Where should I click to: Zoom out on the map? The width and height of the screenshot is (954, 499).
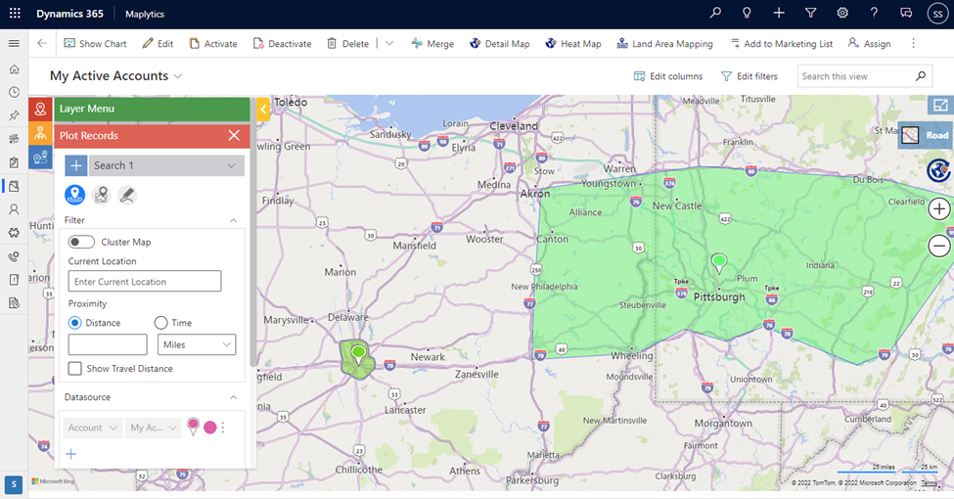tap(939, 247)
